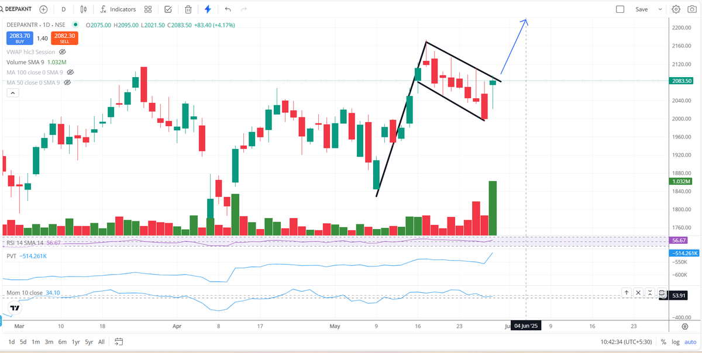Add a symbol to compare with plus icon

(x=44, y=9)
